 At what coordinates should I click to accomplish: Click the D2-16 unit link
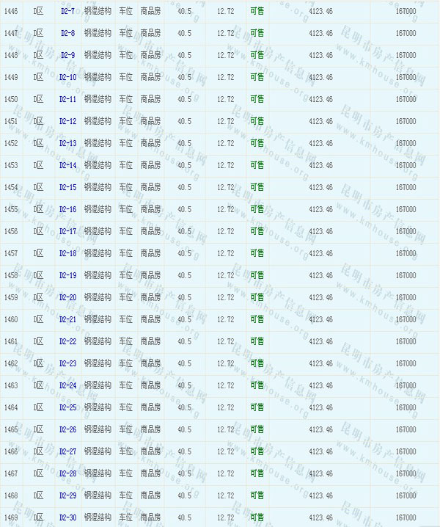[67, 210]
